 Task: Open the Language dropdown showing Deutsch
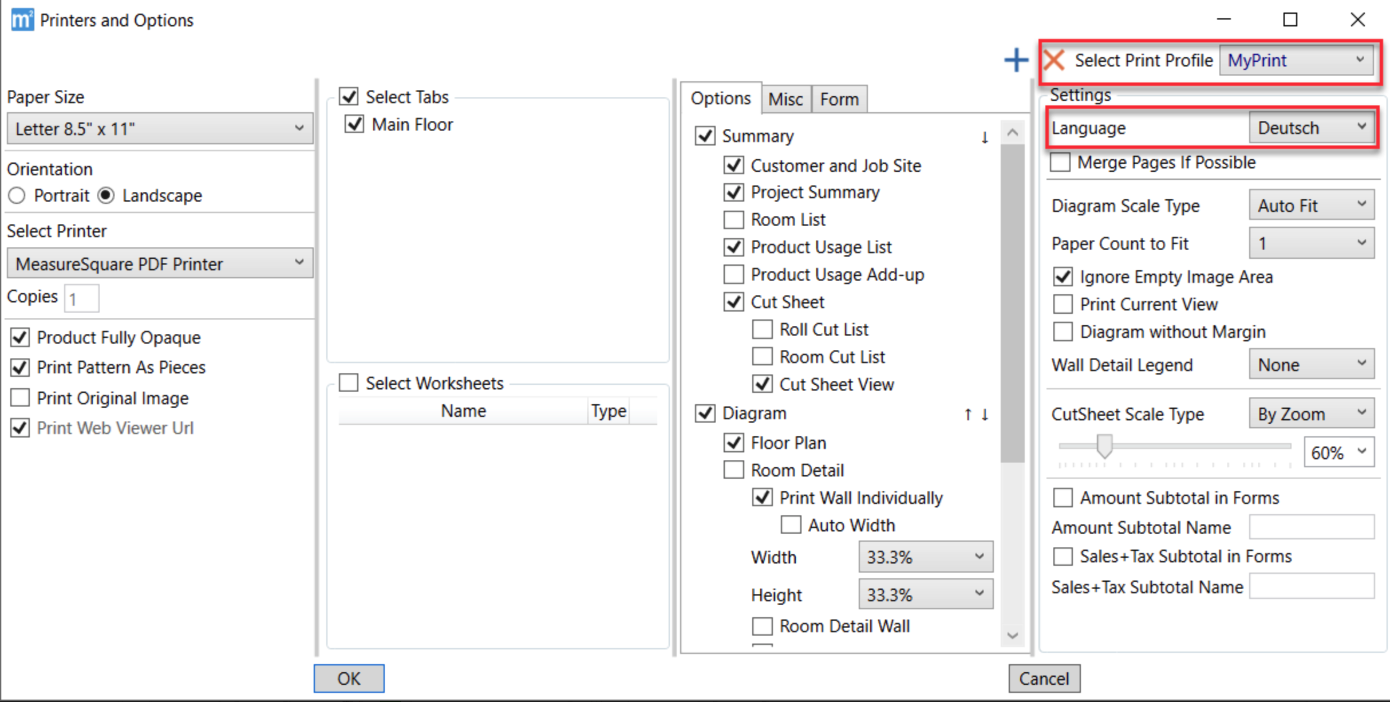point(1312,128)
